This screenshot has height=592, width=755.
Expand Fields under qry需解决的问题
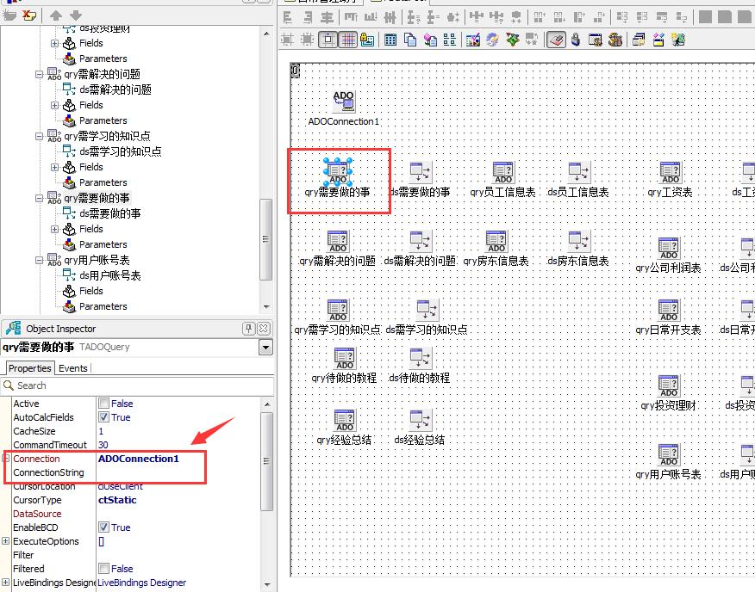tap(55, 105)
